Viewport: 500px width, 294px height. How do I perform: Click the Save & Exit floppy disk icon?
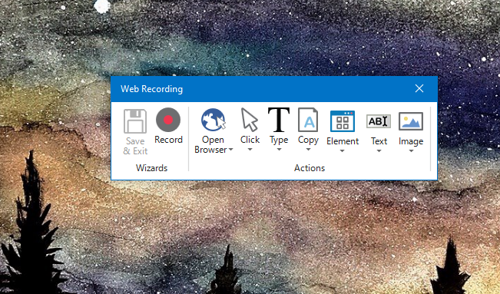(135, 121)
